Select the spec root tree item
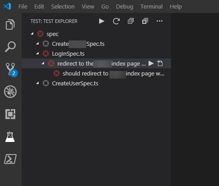The image size is (219, 186). tap(96, 34)
